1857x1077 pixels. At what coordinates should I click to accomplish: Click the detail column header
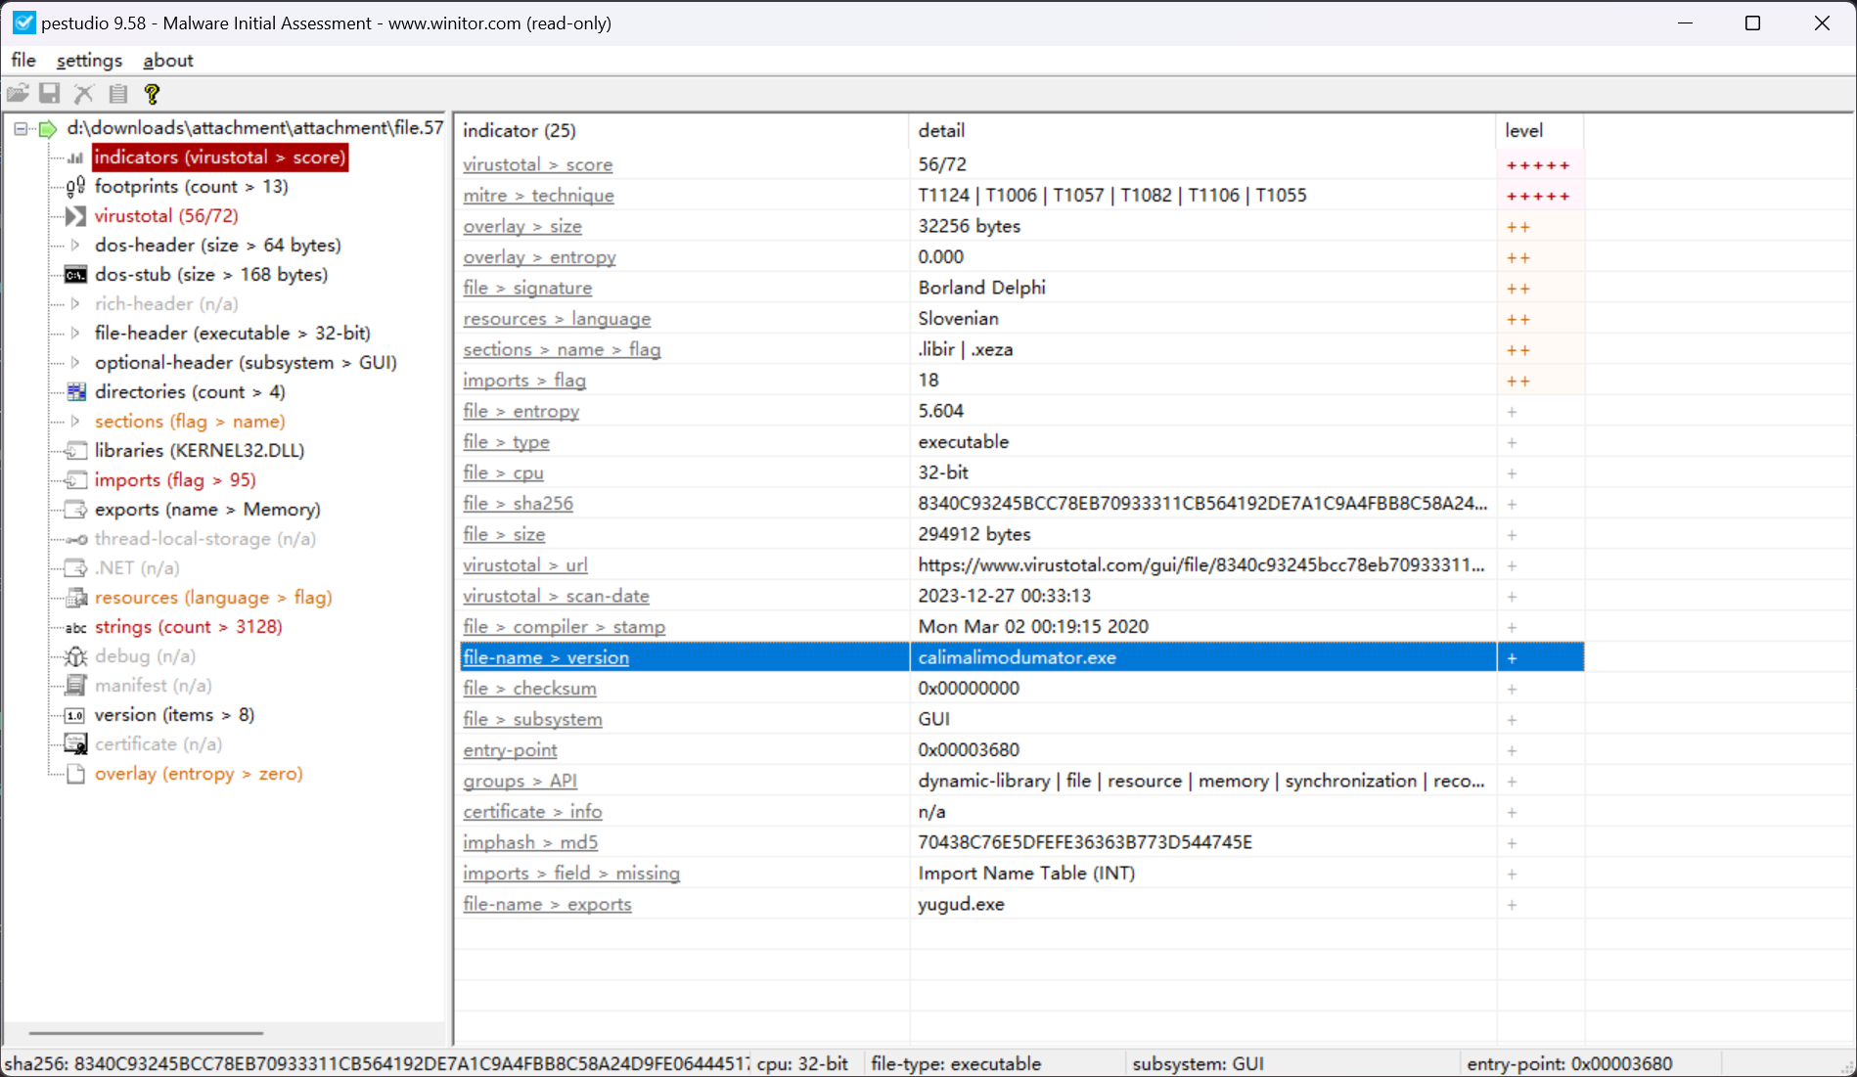pyautogui.click(x=1202, y=130)
